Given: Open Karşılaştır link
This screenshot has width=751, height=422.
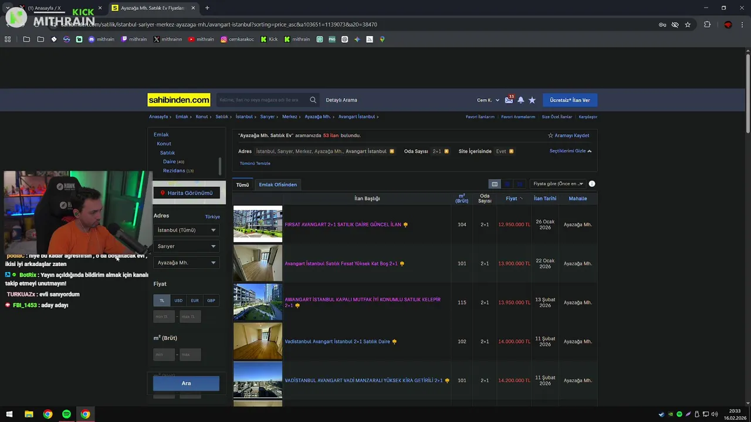Looking at the screenshot, I should coord(588,117).
